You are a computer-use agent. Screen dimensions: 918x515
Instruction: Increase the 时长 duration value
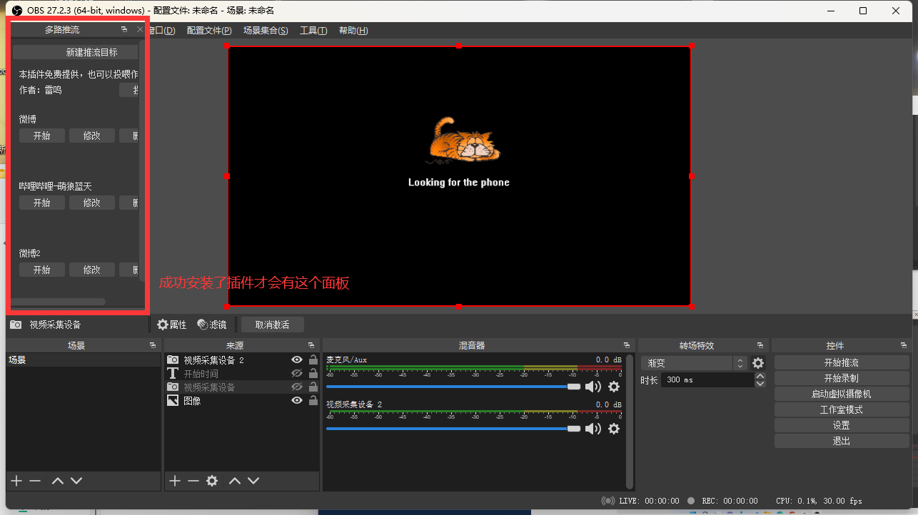(760, 376)
